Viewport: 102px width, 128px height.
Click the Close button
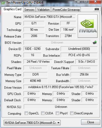click(x=90, y=122)
